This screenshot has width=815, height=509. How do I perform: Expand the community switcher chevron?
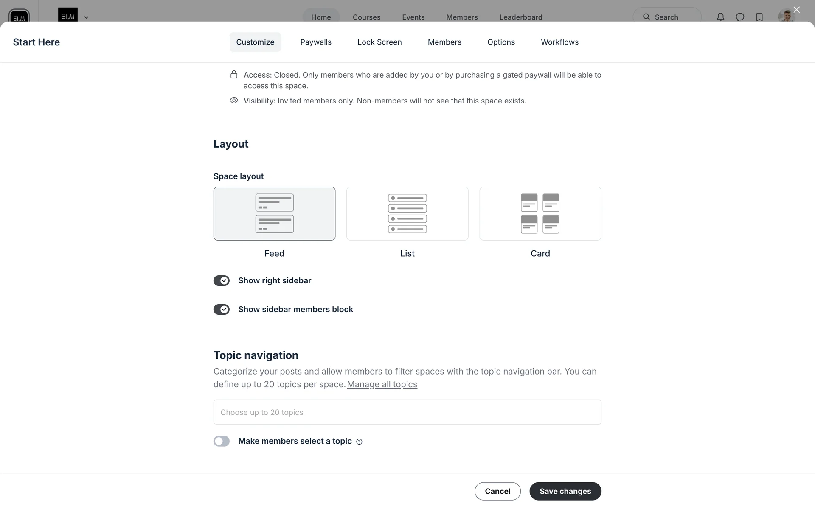pos(86,17)
